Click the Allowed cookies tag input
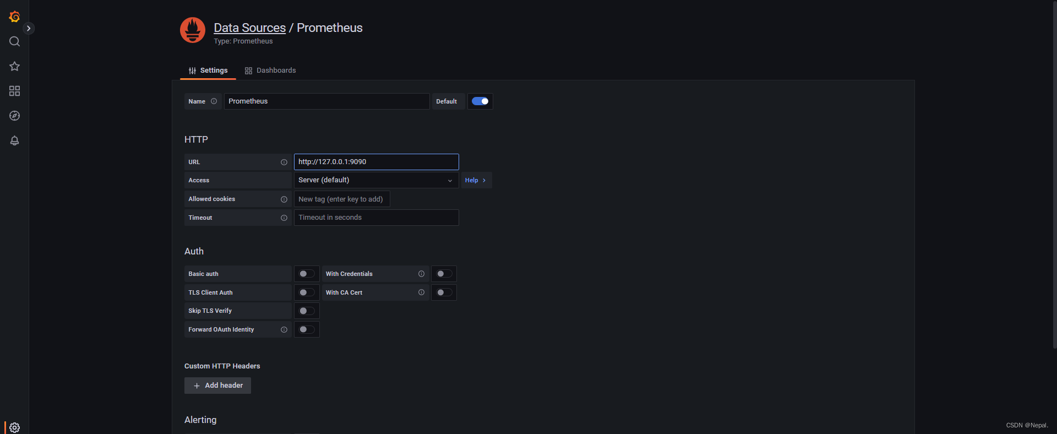Image resolution: width=1057 pixels, height=434 pixels. tap(342, 199)
